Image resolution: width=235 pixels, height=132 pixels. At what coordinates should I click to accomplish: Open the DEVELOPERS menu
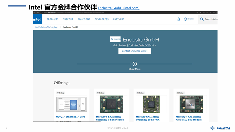click(102, 19)
